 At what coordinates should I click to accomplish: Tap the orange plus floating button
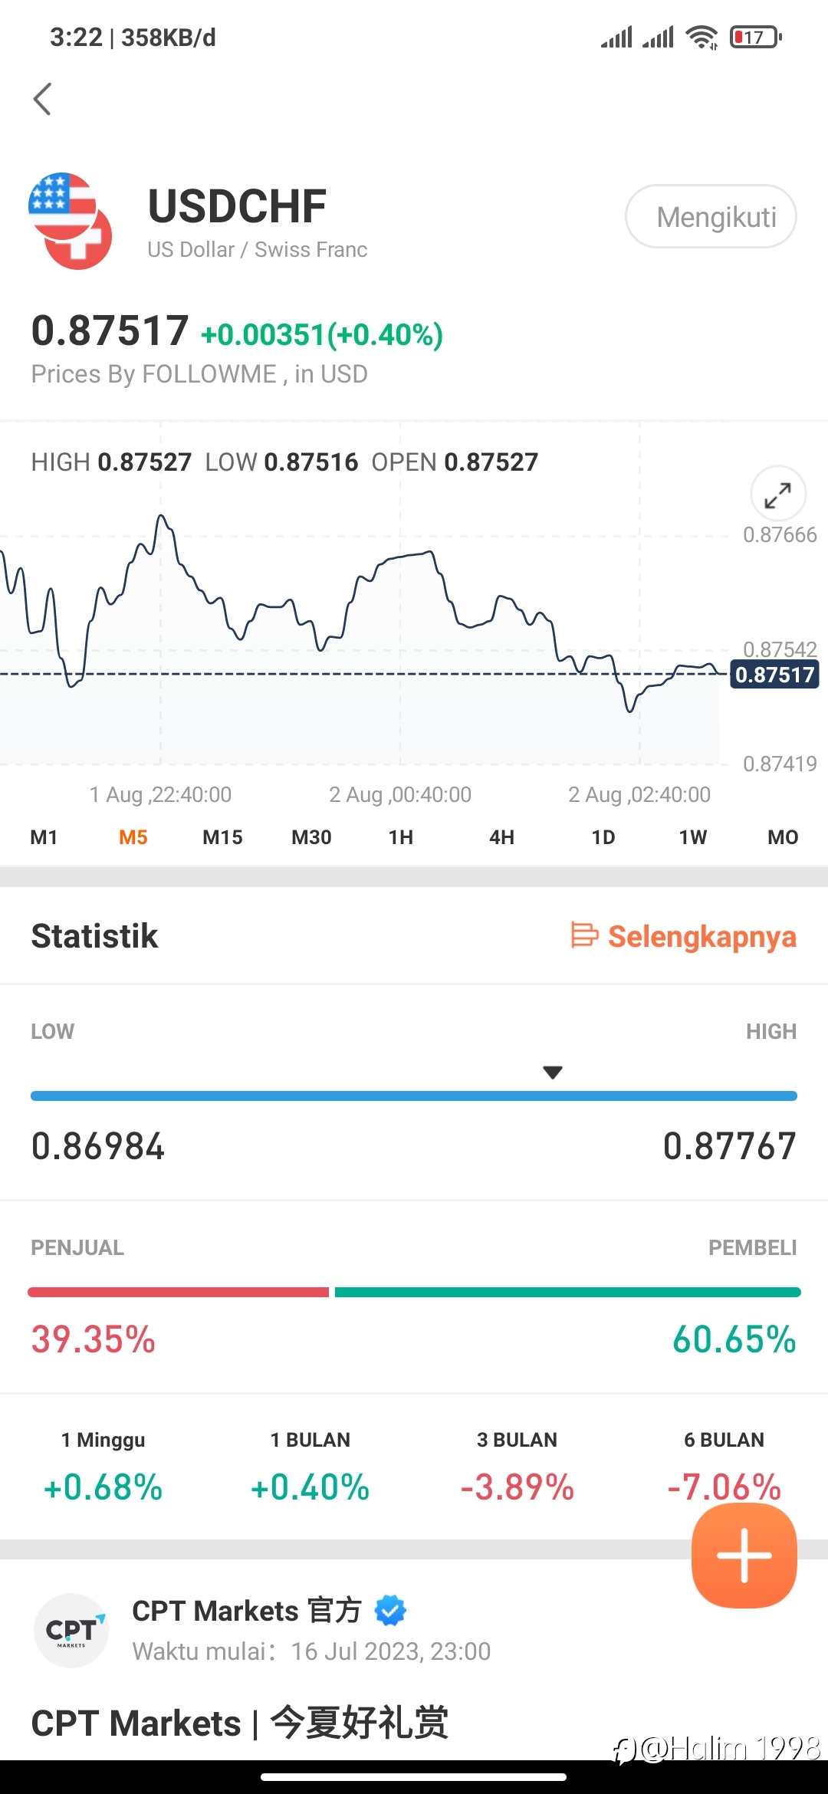click(x=744, y=1556)
